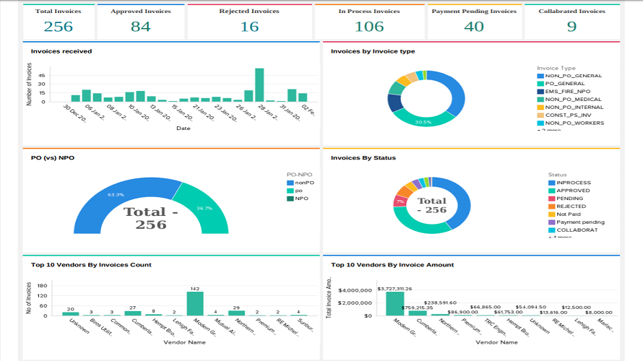Click the Northern bar labeled 29
Image resolution: width=643 pixels, height=361 pixels.
(236, 313)
